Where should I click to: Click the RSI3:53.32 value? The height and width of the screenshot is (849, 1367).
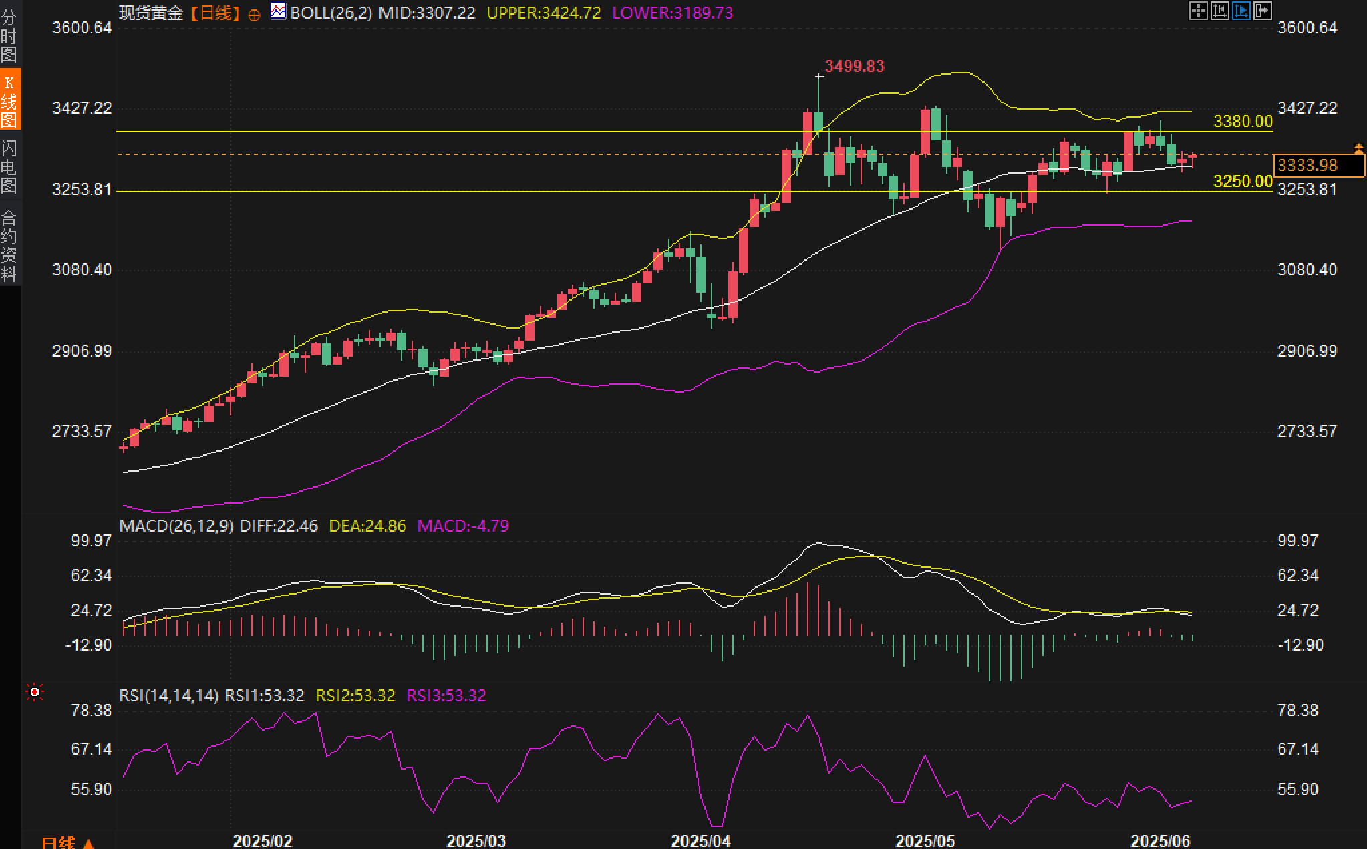pyautogui.click(x=446, y=696)
